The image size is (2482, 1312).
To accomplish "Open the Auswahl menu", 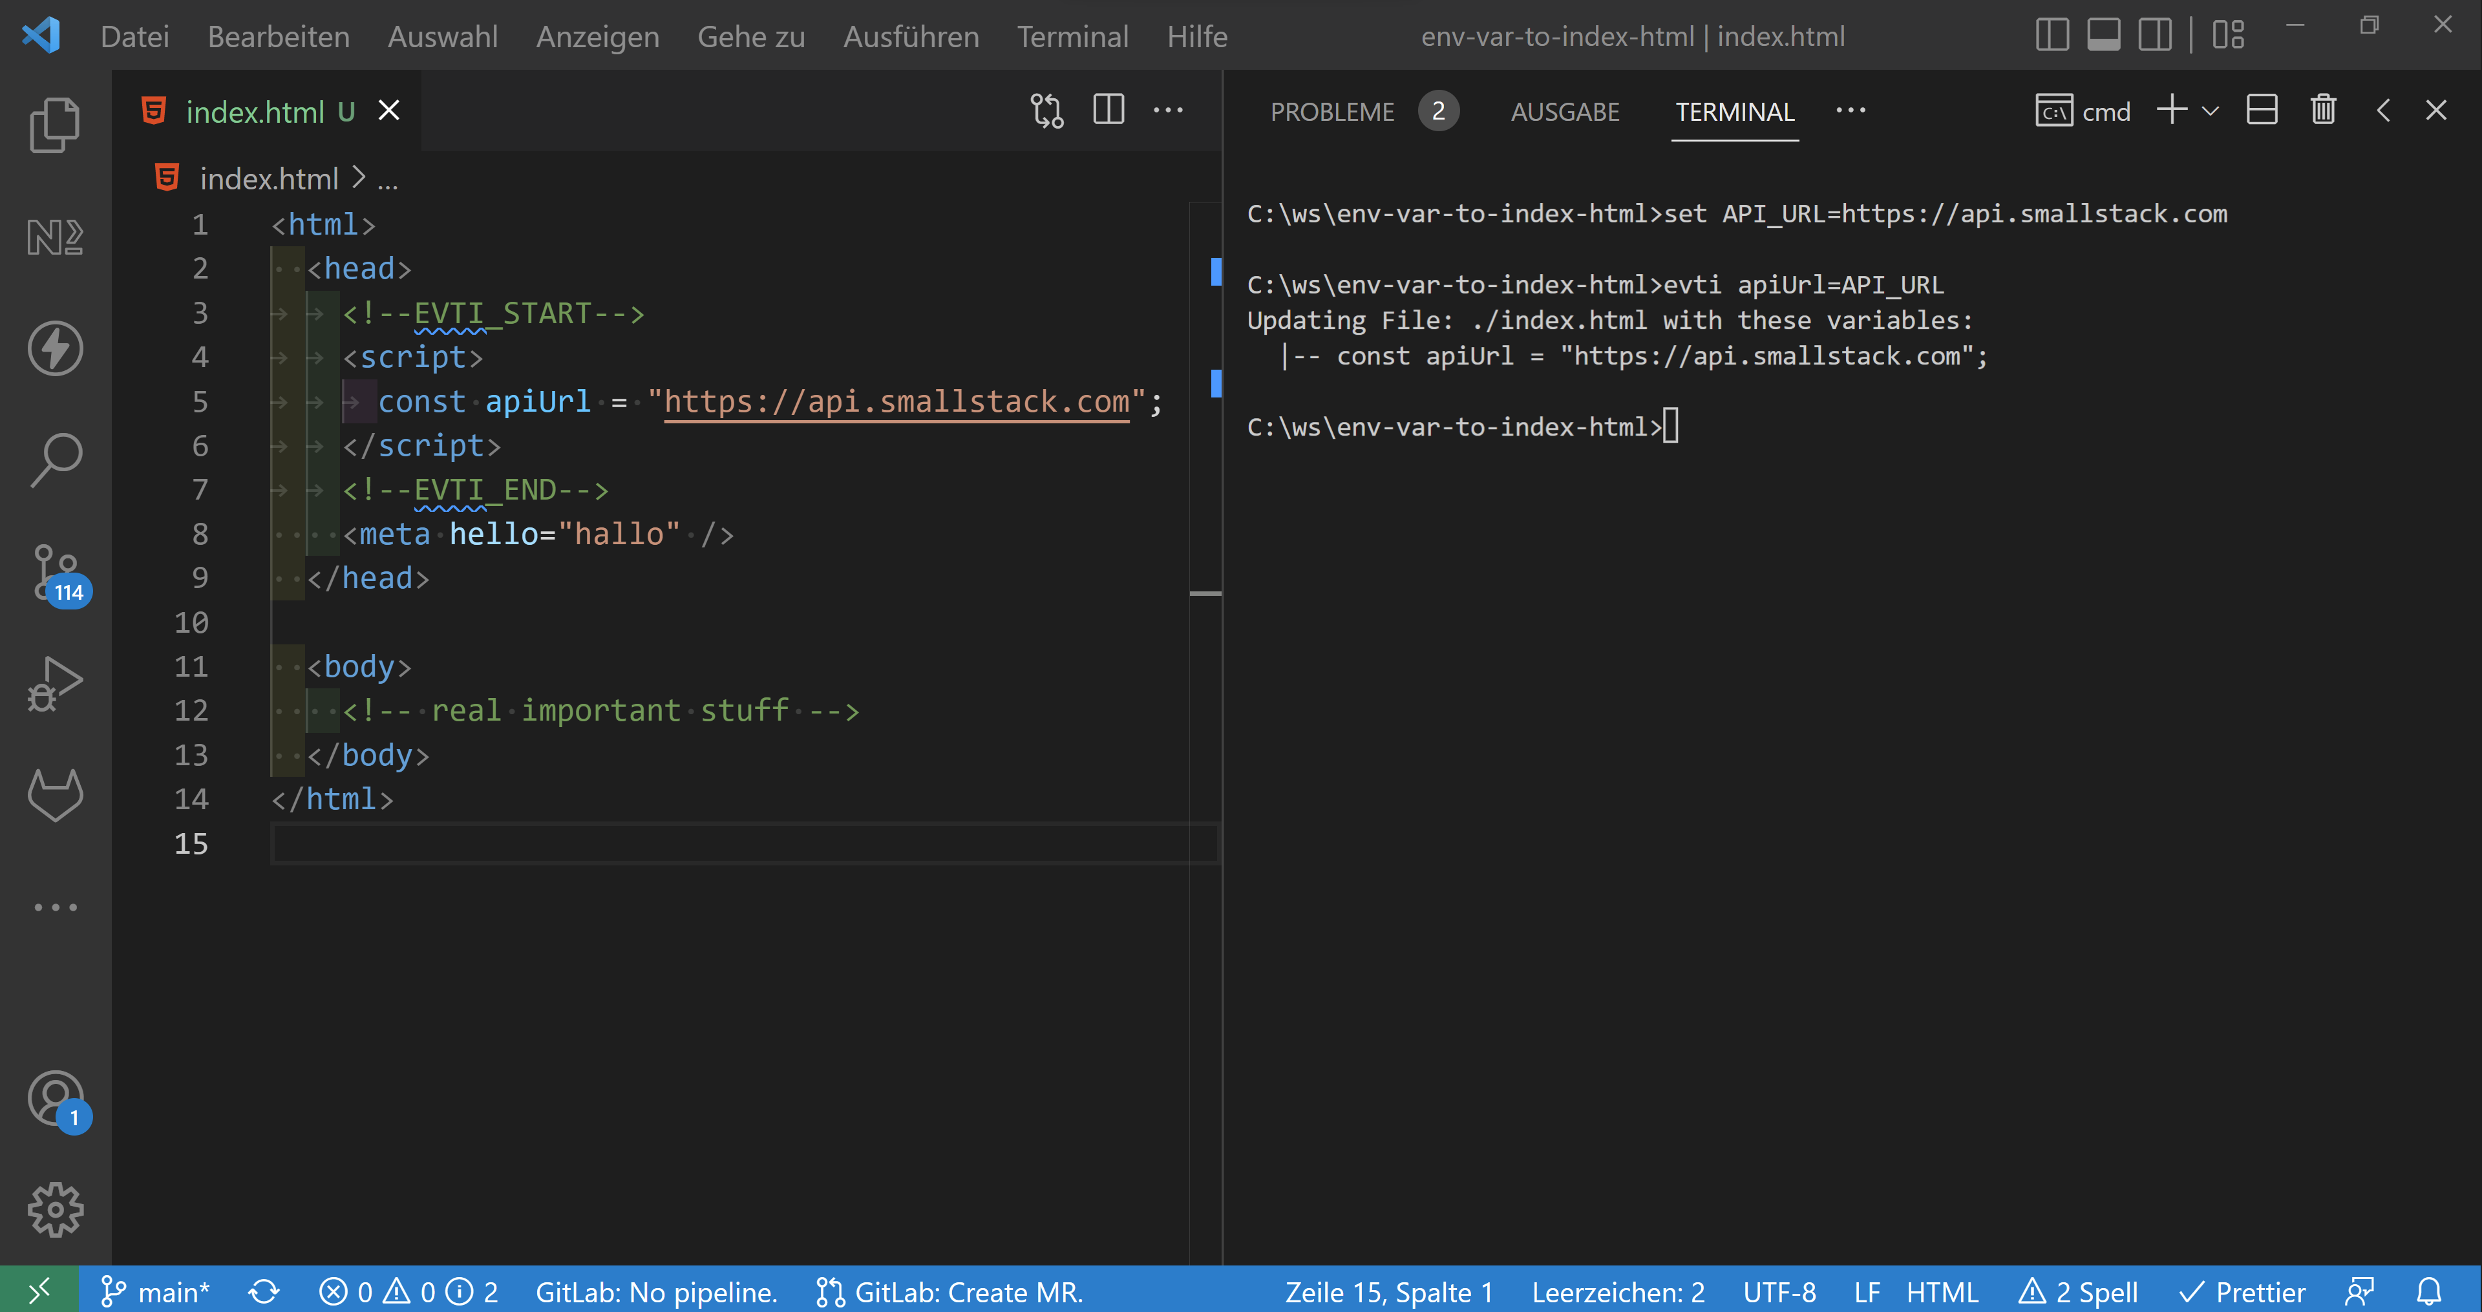I will pyautogui.click(x=442, y=36).
